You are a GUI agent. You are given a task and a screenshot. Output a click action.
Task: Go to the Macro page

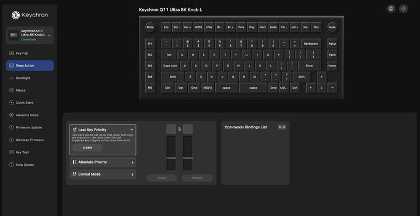pyautogui.click(x=30, y=90)
